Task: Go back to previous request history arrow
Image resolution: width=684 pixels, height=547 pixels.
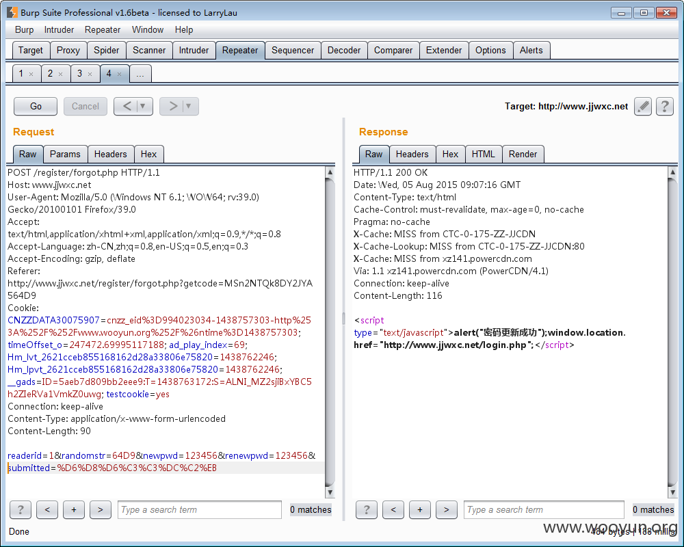Action: click(x=127, y=106)
